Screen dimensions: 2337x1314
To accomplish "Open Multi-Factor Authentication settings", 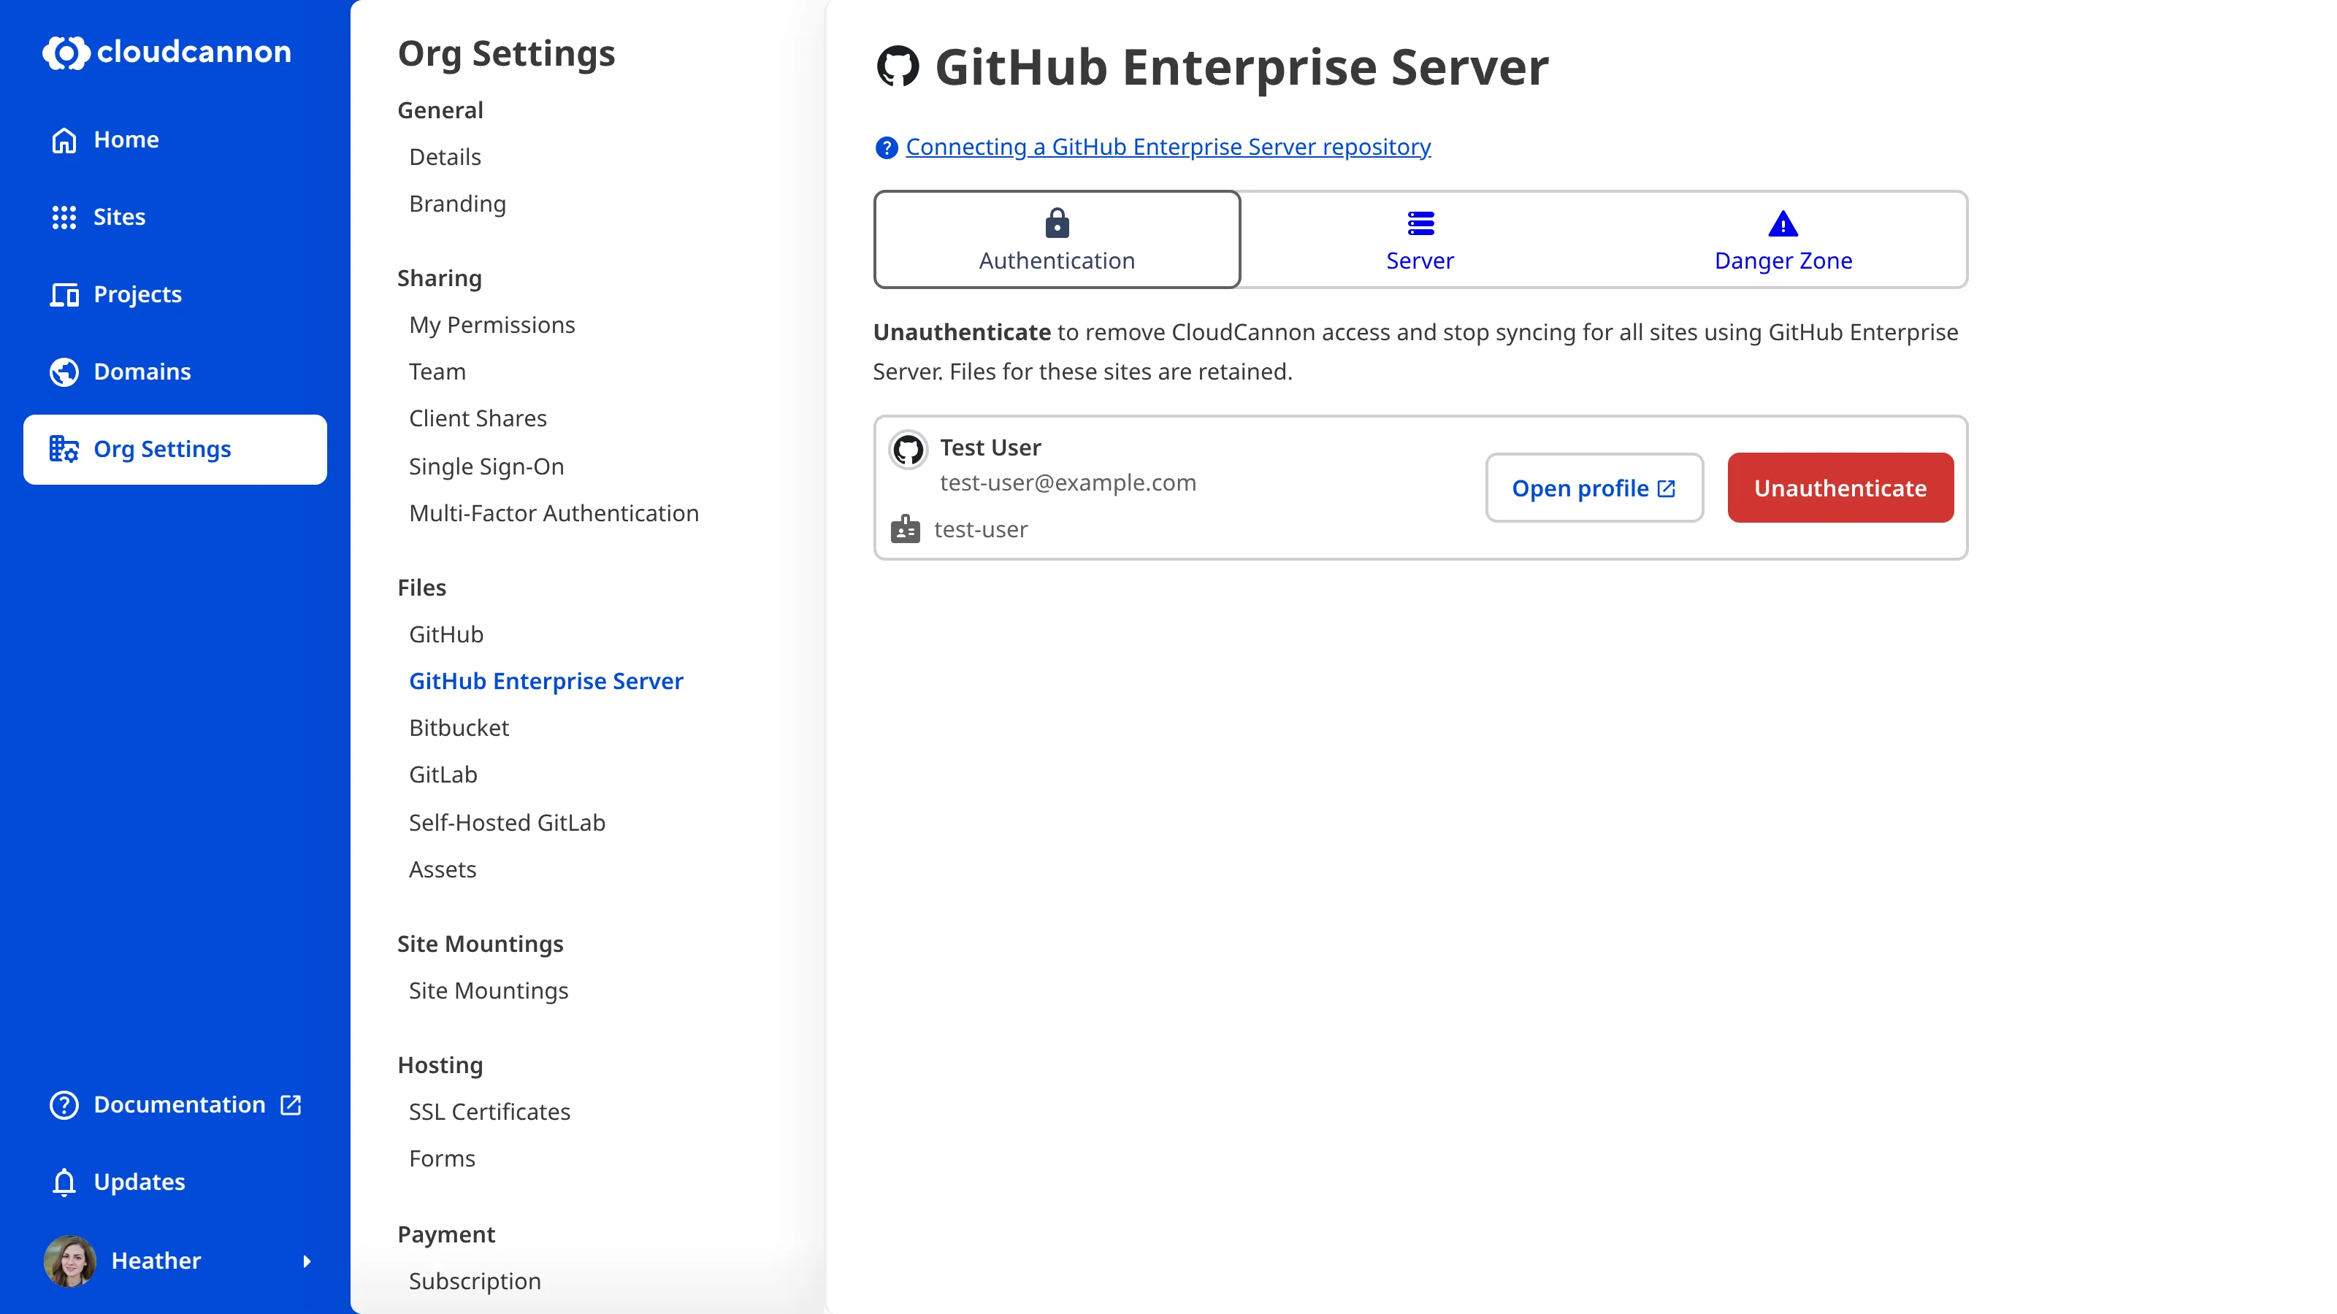I will [x=554, y=513].
